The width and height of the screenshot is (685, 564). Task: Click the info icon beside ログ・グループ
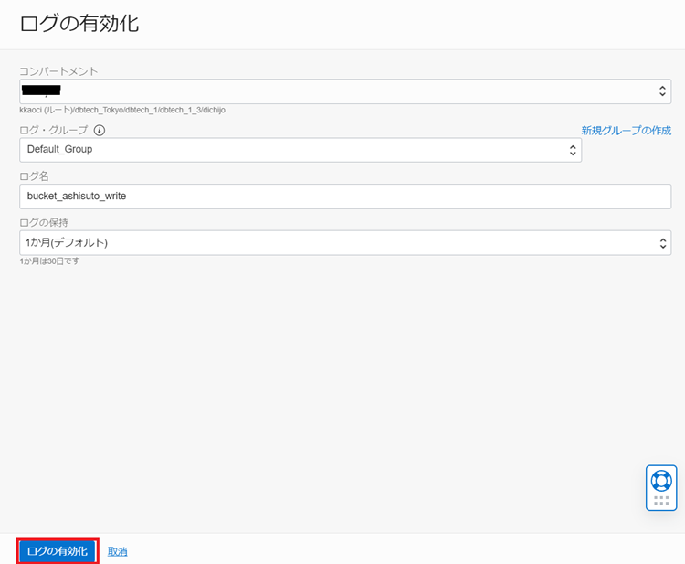click(100, 131)
